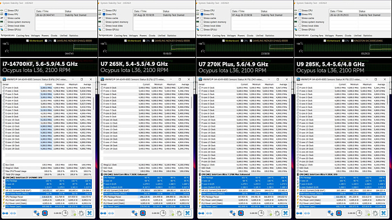
Task: Toggle the CPU graph checkbox in U7 265K AIDA64 window
Action: [x=144, y=41]
